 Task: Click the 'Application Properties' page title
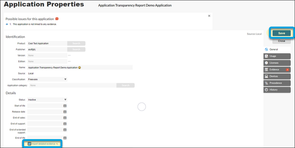click(x=44, y=4)
